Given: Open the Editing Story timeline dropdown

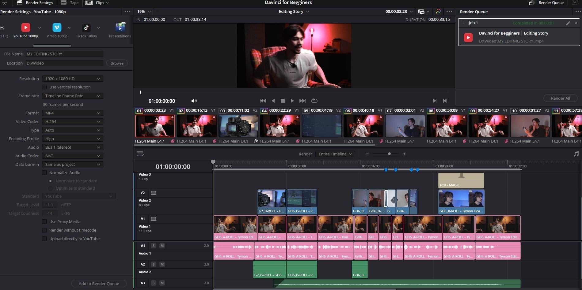Looking at the screenshot, I should point(294,11).
